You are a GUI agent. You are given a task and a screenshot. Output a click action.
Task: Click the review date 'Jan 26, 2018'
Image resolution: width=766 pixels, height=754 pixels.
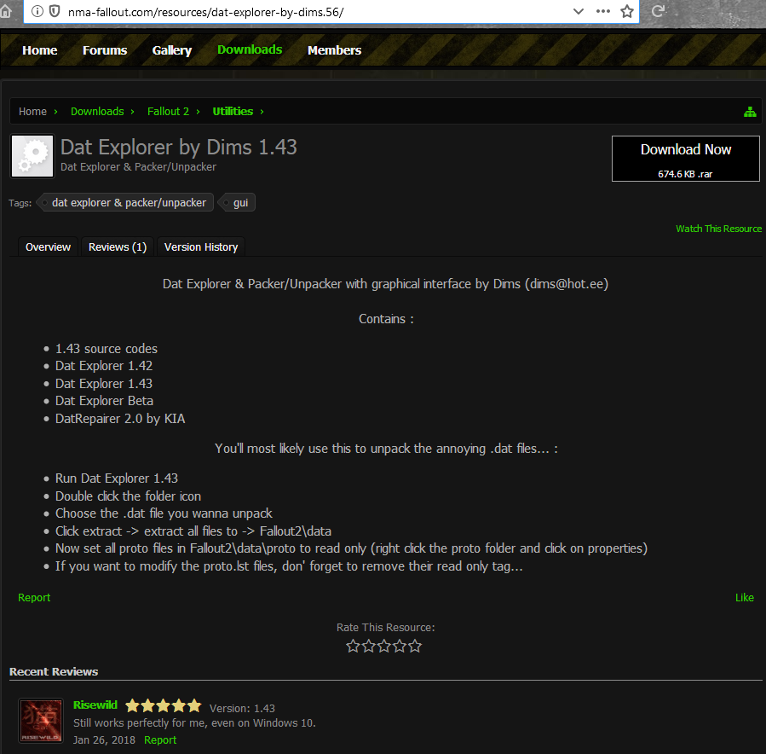104,739
